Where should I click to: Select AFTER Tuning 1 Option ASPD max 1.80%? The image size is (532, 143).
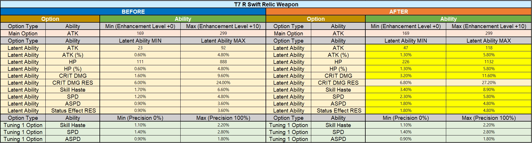pos(489,139)
